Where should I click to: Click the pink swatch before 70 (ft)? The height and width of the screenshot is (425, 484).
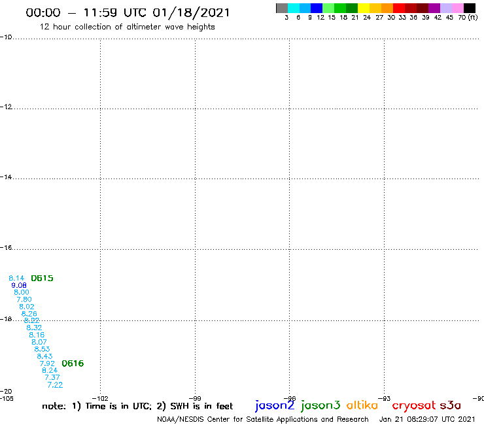pos(457,8)
